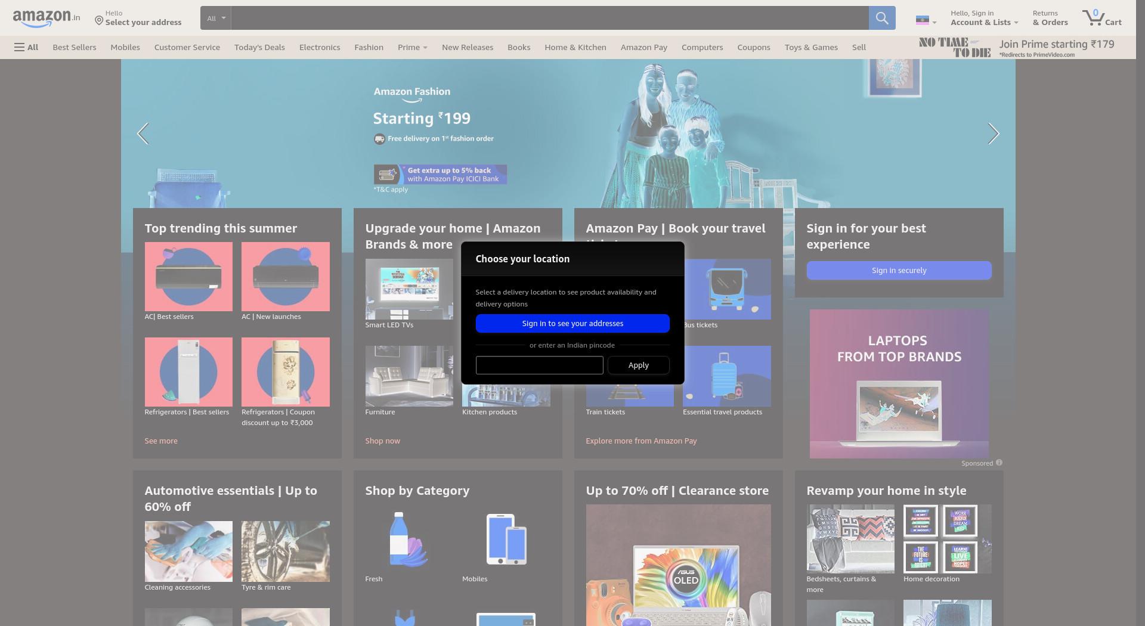Click See more under Top trending
The image size is (1145, 626).
click(161, 441)
